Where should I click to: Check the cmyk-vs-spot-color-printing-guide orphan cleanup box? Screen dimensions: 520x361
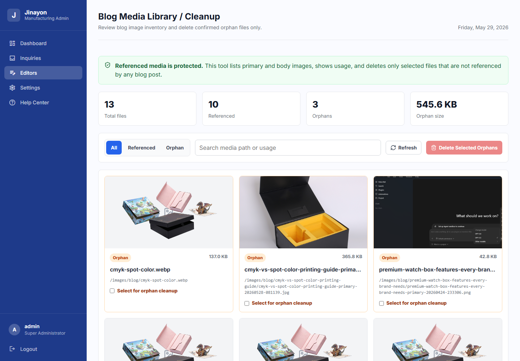tap(247, 303)
